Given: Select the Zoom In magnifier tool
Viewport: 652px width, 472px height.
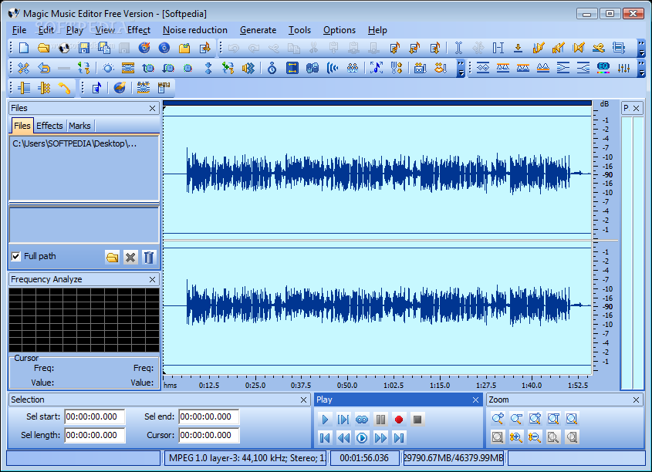Looking at the screenshot, I should [x=498, y=419].
